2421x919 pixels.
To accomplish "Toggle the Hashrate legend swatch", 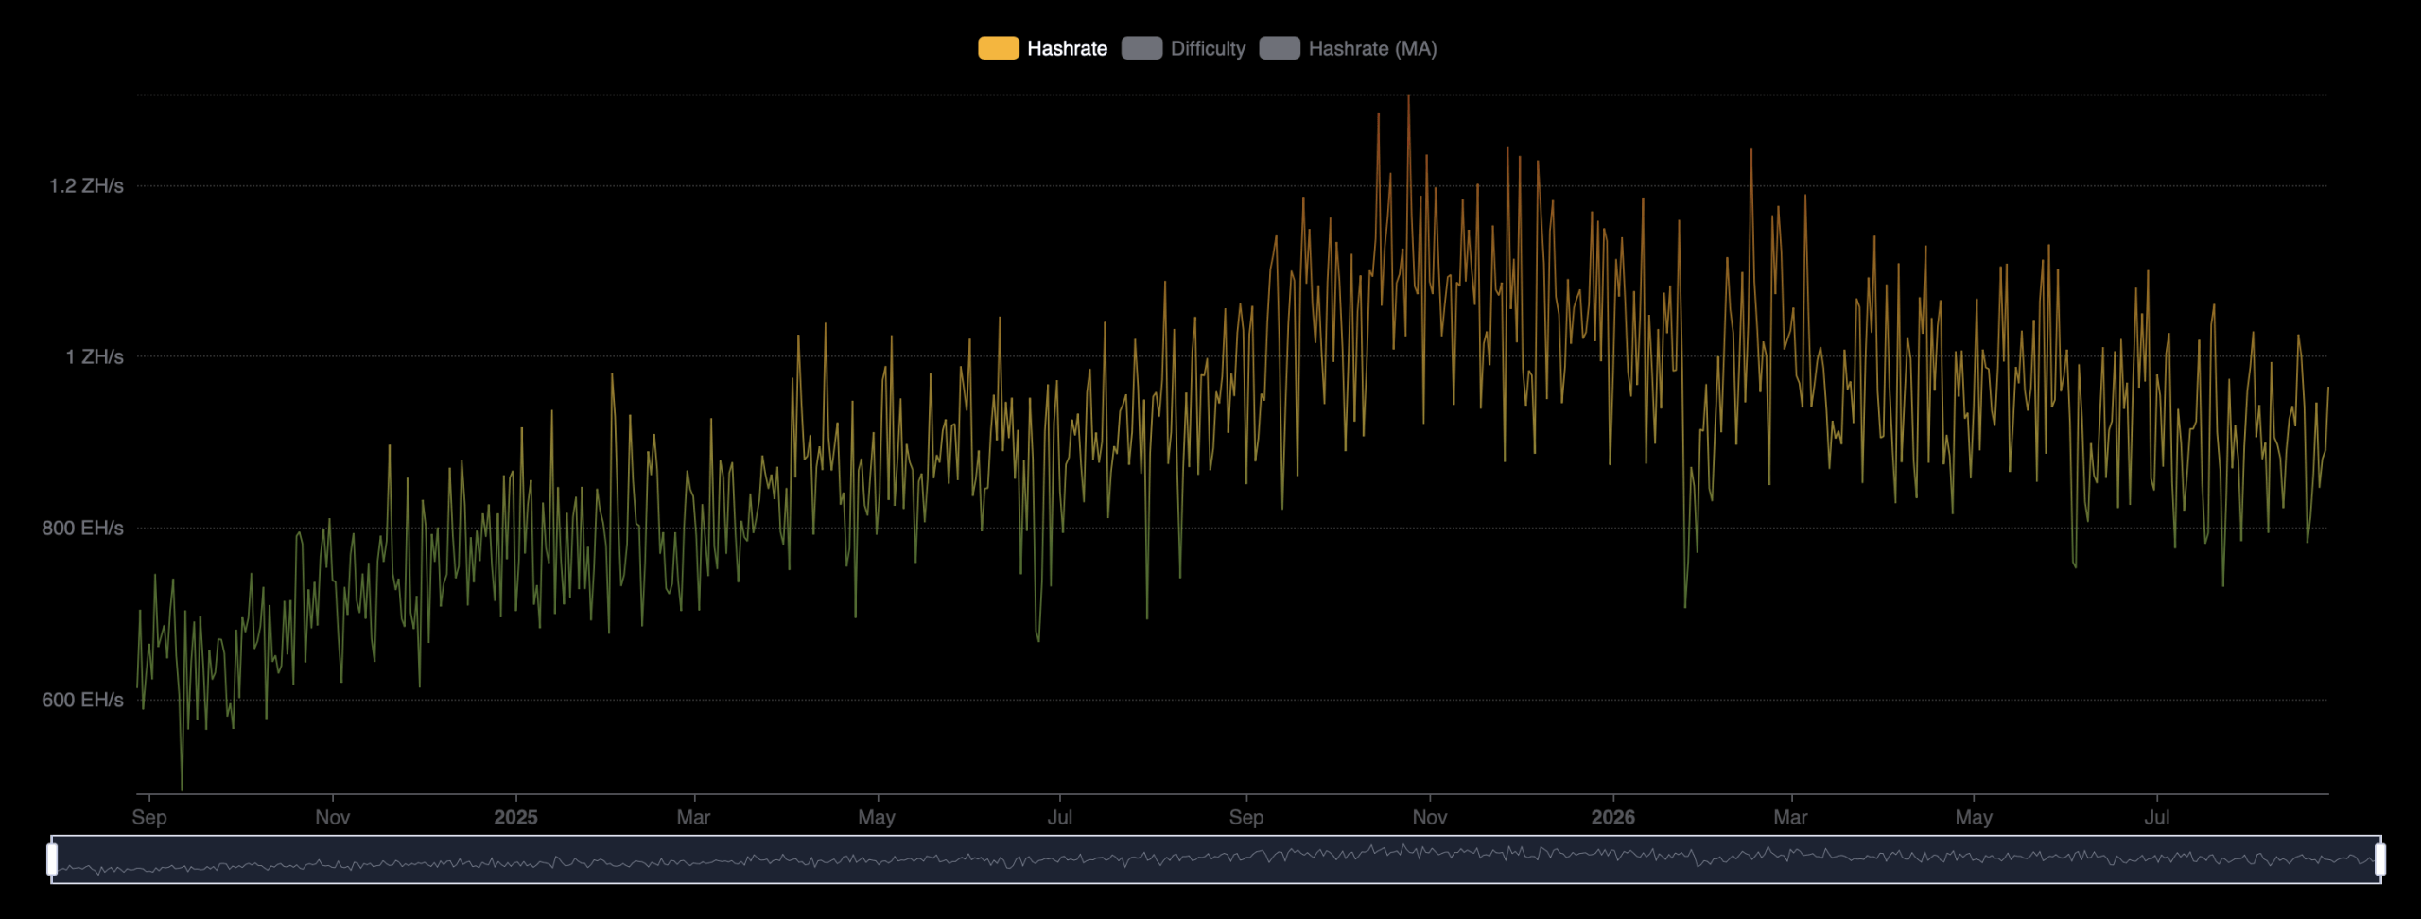I will (998, 48).
